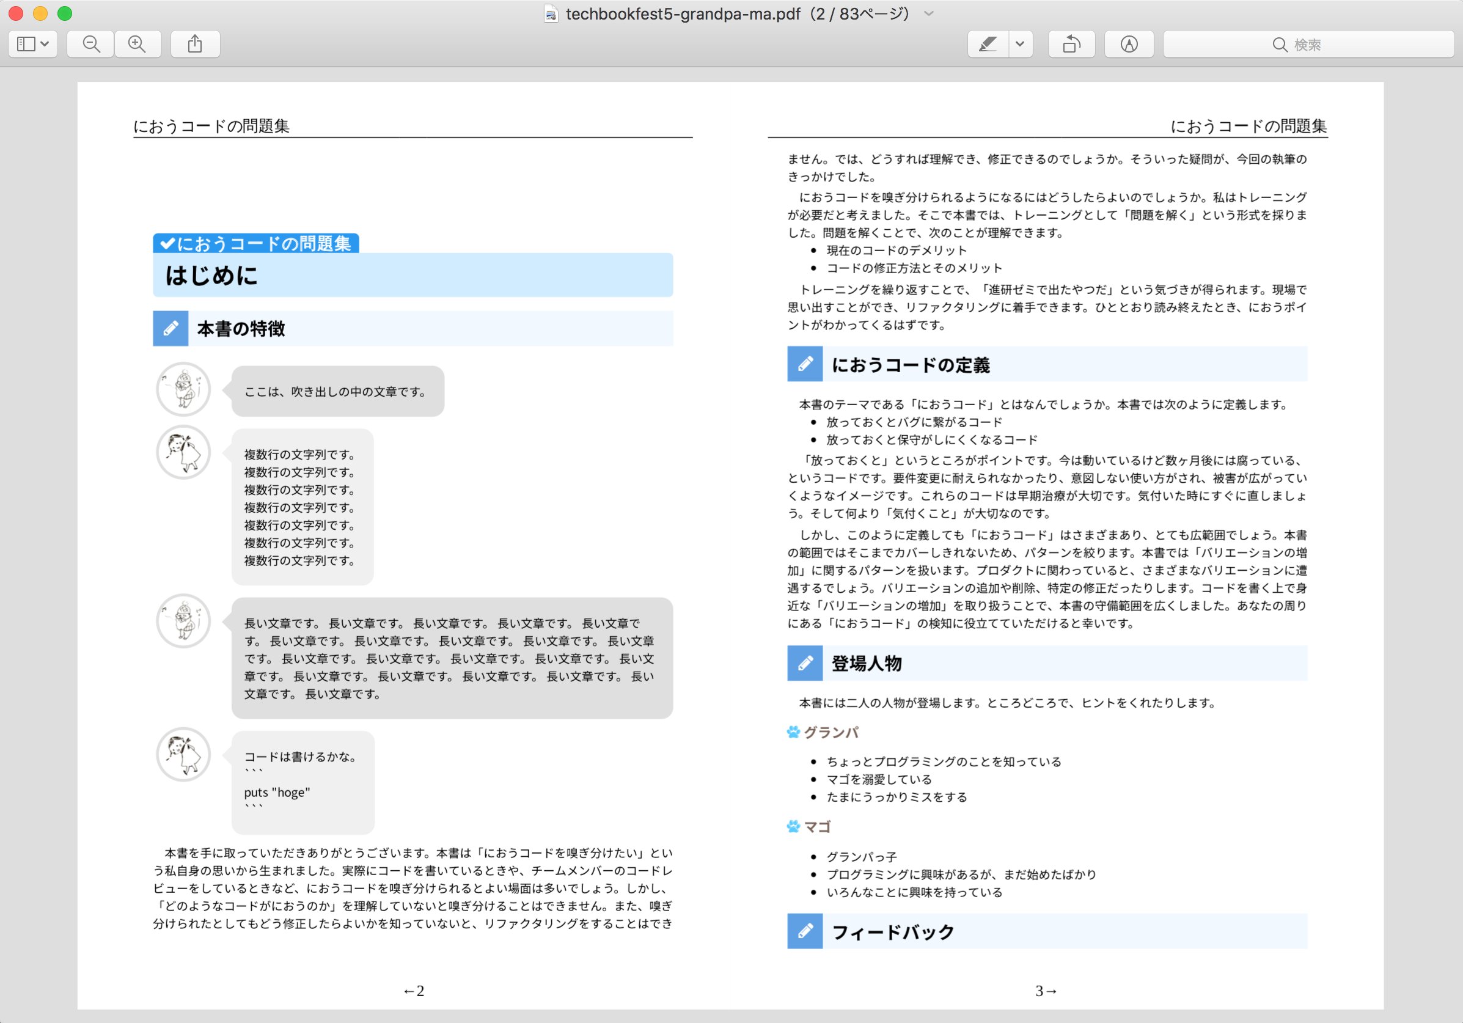The width and height of the screenshot is (1463, 1023).
Task: Open the Share menu button
Action: [x=195, y=44]
